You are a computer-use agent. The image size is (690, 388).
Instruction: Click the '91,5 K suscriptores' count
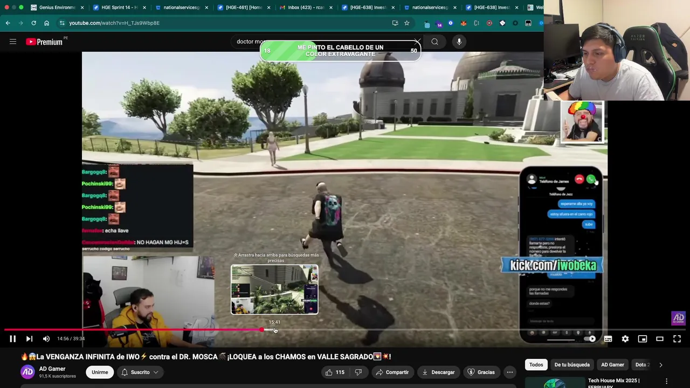(x=57, y=376)
